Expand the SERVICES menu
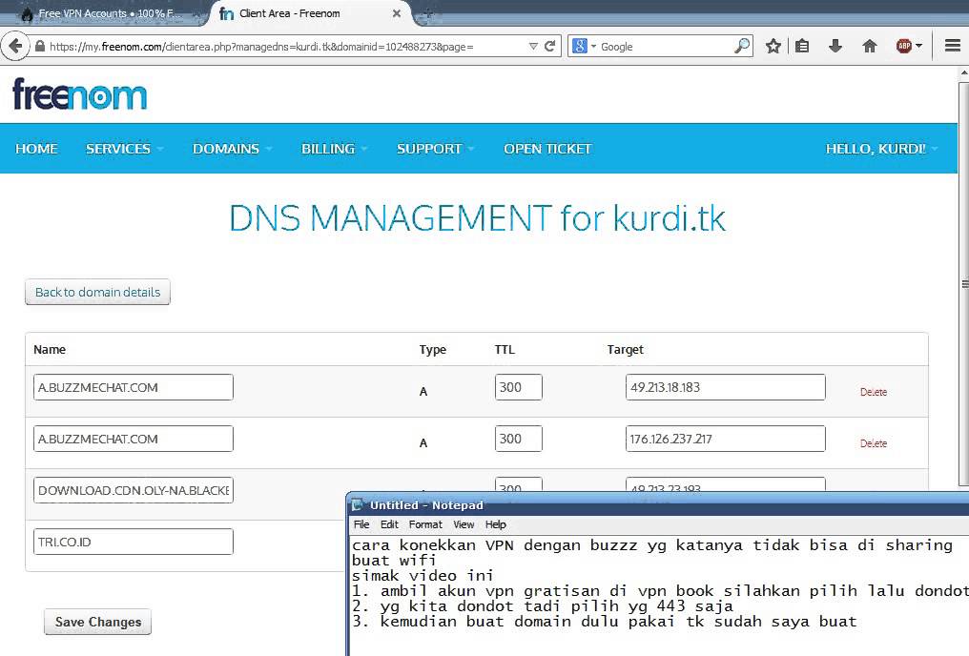This screenshot has height=656, width=969. [124, 149]
